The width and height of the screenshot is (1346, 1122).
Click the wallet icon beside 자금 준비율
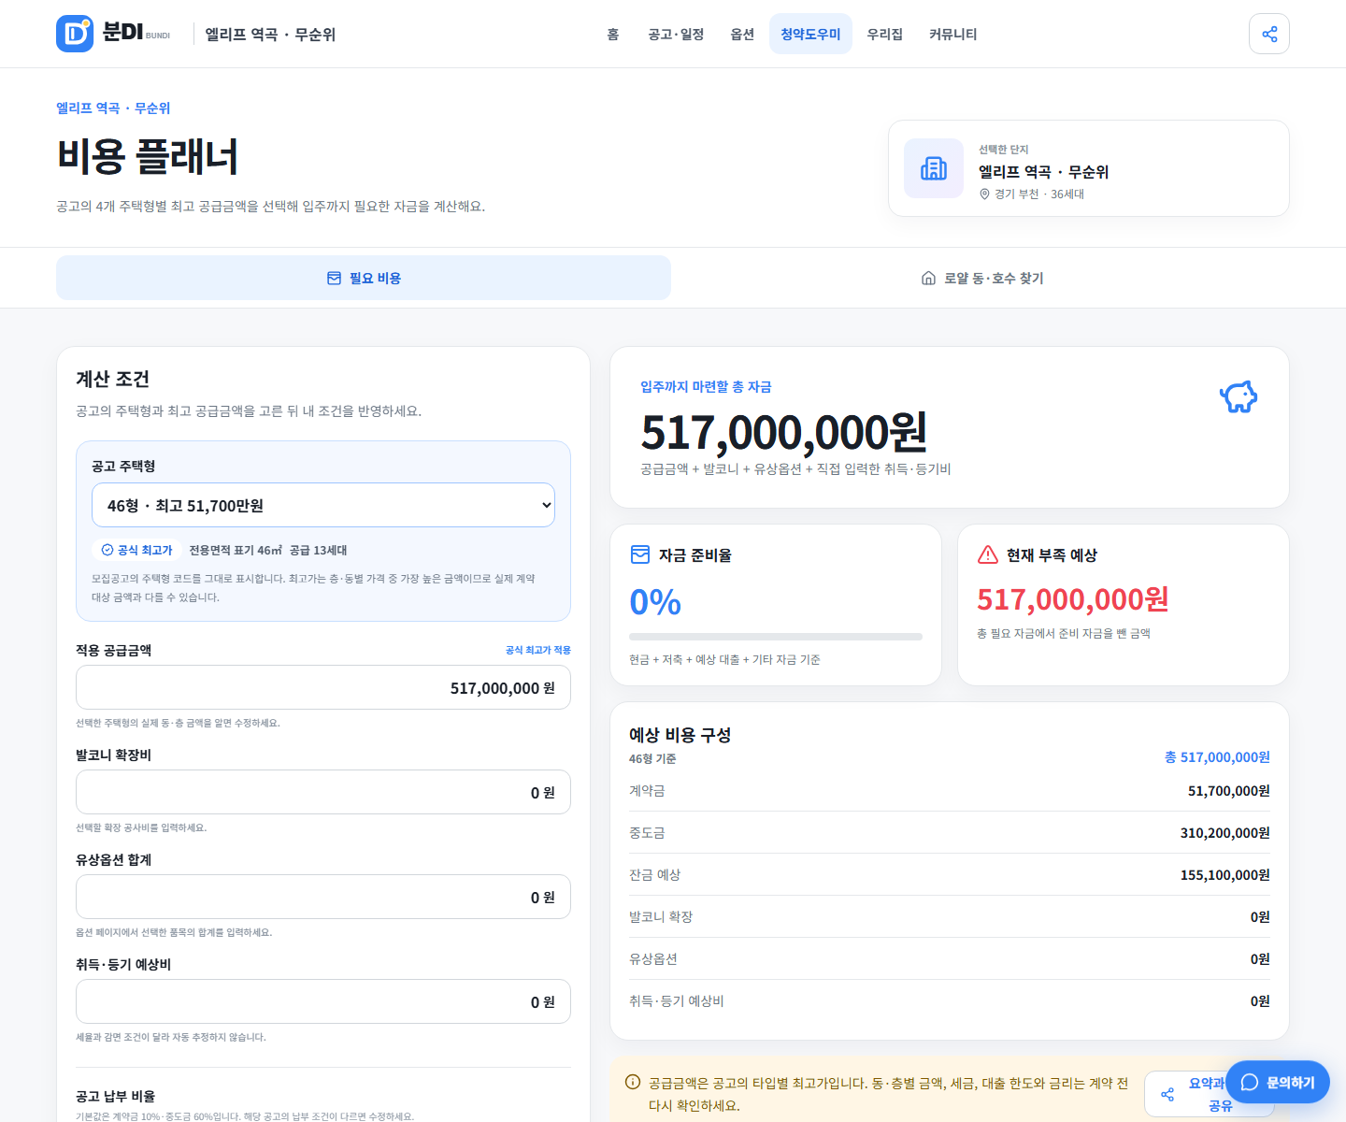tap(640, 555)
